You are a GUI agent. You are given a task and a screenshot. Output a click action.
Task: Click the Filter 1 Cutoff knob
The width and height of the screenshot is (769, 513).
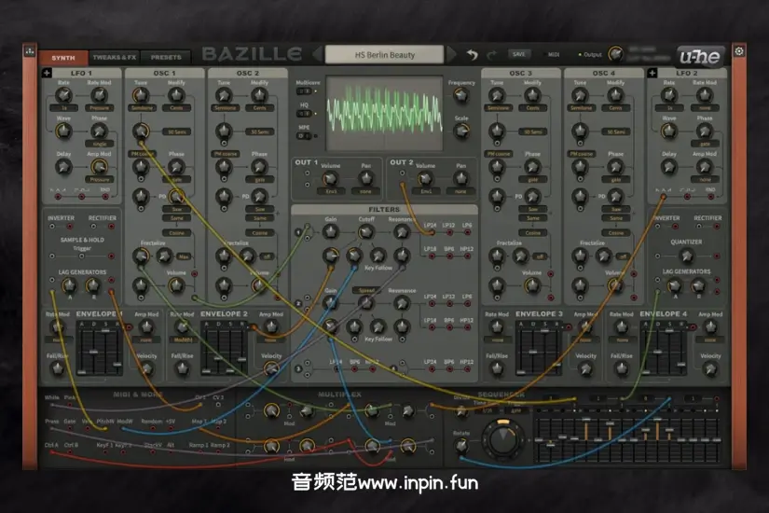pyautogui.click(x=366, y=231)
